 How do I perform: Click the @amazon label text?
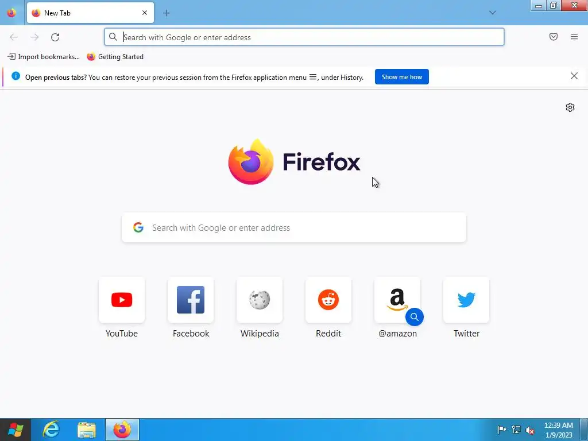[x=397, y=334]
